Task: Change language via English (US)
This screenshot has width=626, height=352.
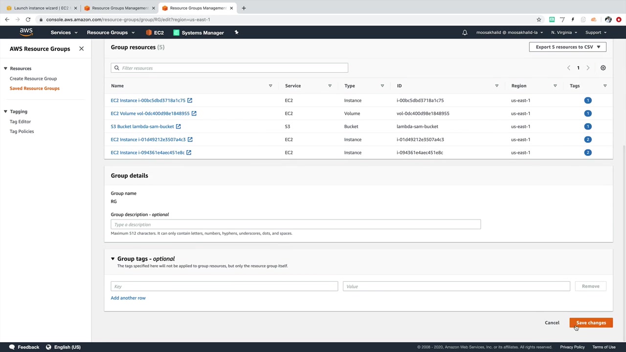Action: coord(64,347)
